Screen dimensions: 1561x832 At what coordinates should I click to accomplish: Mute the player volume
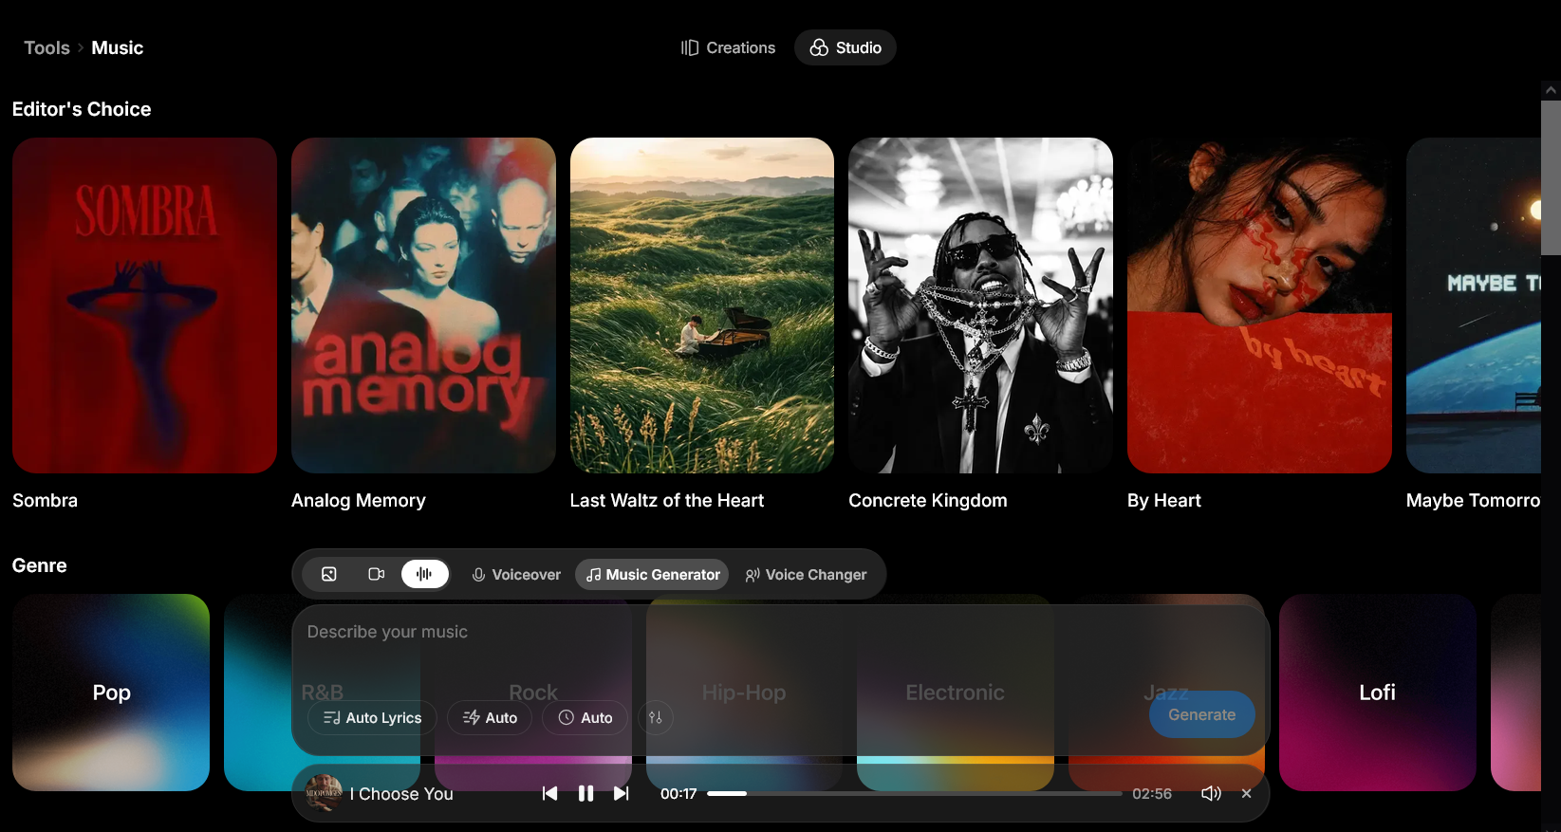click(1211, 793)
